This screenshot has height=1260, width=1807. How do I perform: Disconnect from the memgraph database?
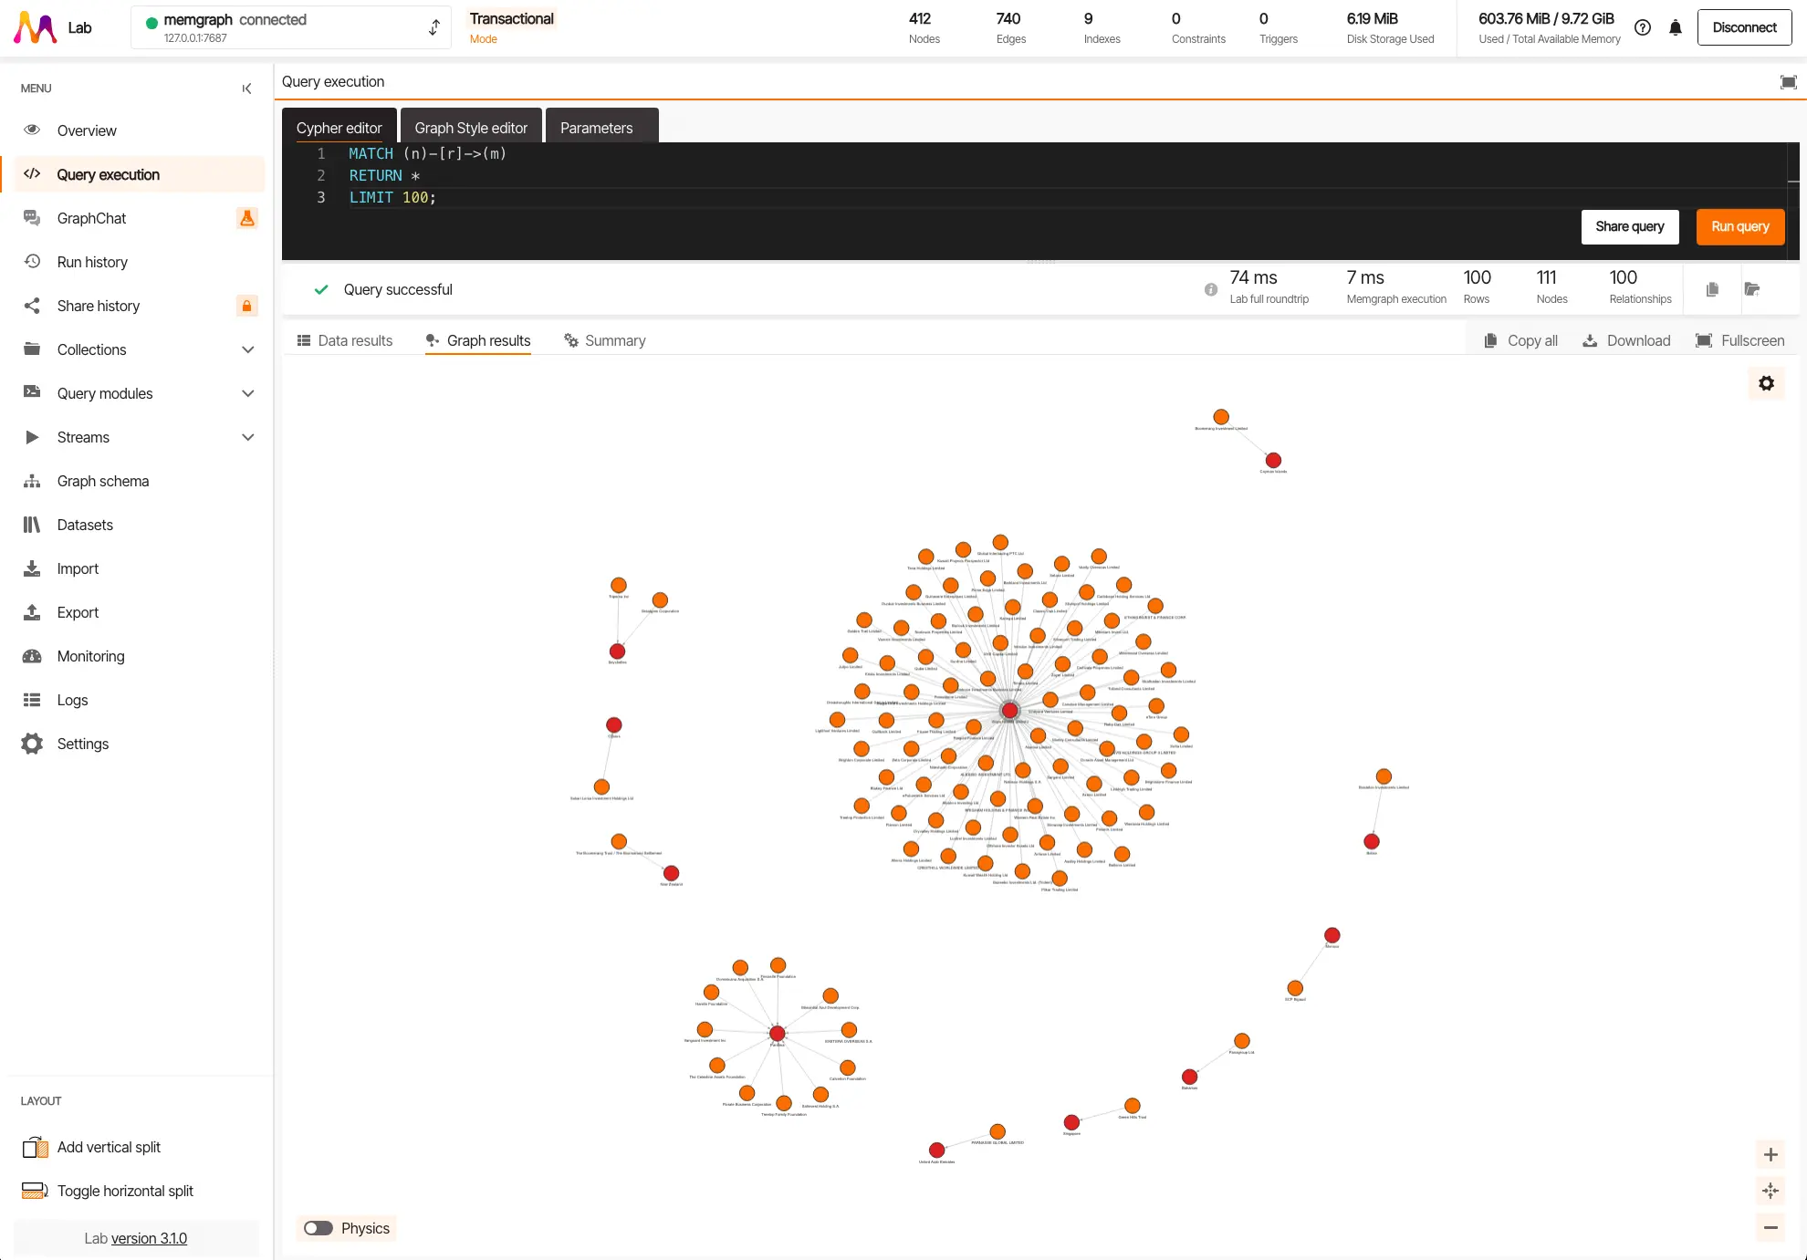click(x=1744, y=27)
